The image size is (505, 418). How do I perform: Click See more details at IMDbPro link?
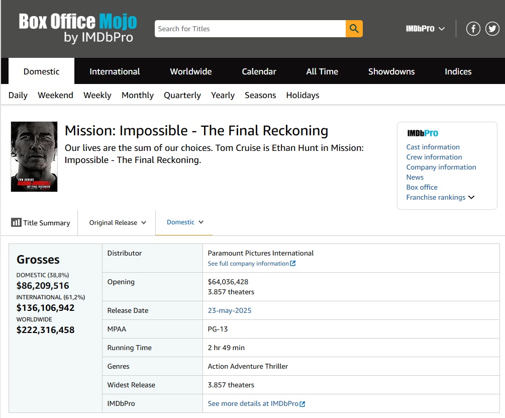click(x=256, y=403)
